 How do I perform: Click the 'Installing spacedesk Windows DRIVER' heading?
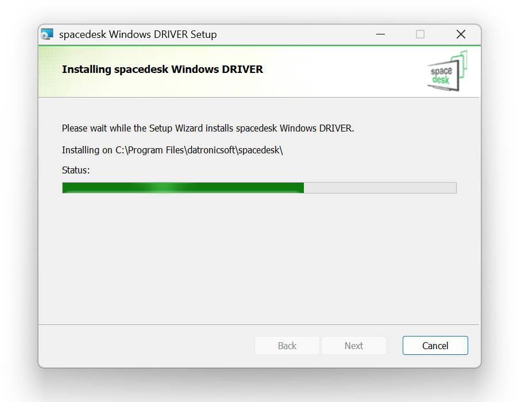click(162, 69)
